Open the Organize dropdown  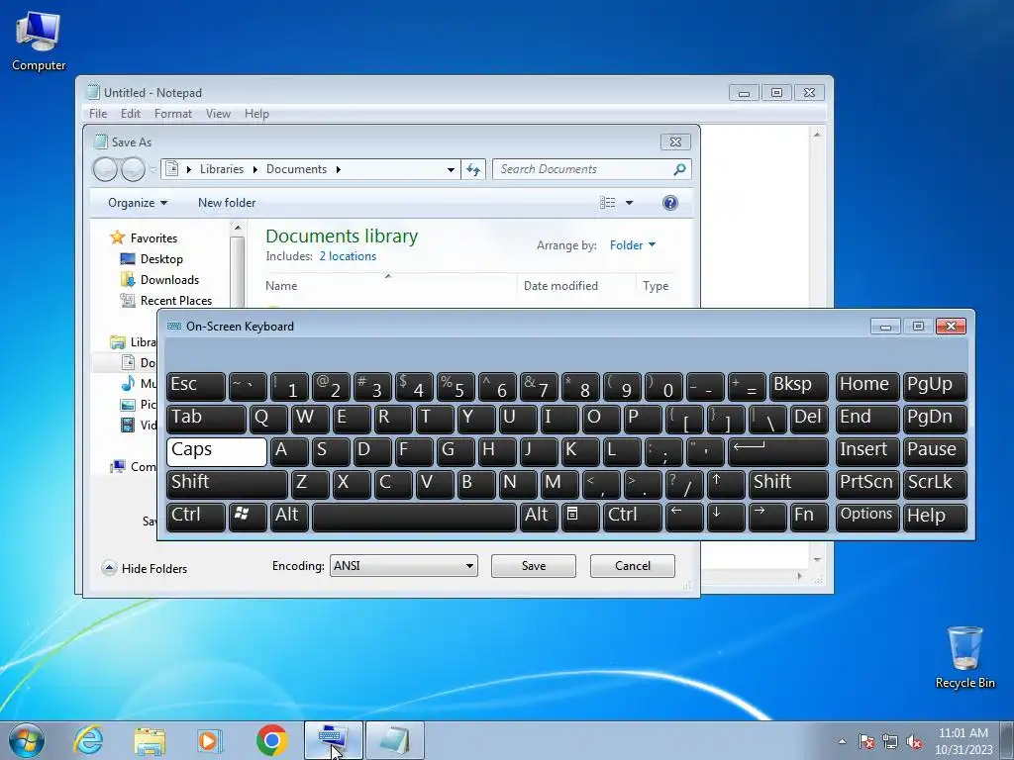(x=137, y=203)
